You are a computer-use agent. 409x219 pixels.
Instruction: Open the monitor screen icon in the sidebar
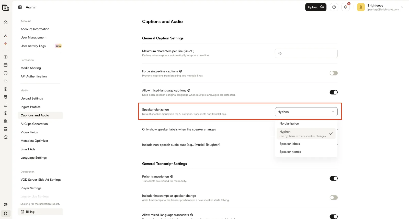pos(6,73)
